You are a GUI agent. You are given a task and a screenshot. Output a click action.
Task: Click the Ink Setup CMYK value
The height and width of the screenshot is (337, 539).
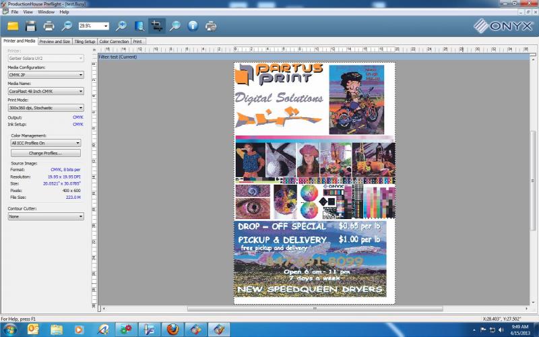78,124
